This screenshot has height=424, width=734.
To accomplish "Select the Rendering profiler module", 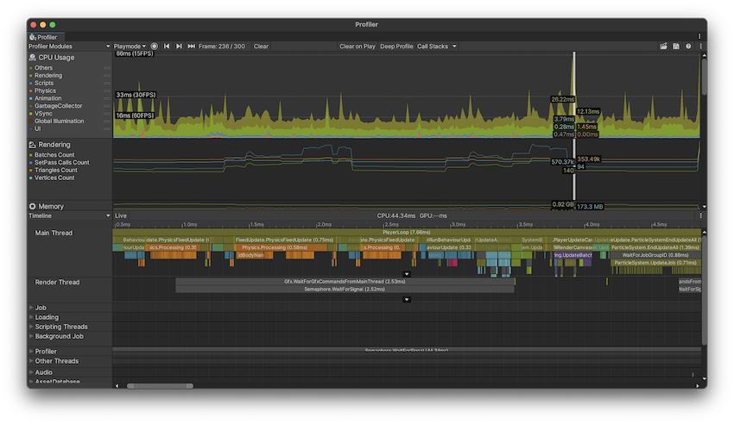I will (x=54, y=145).
